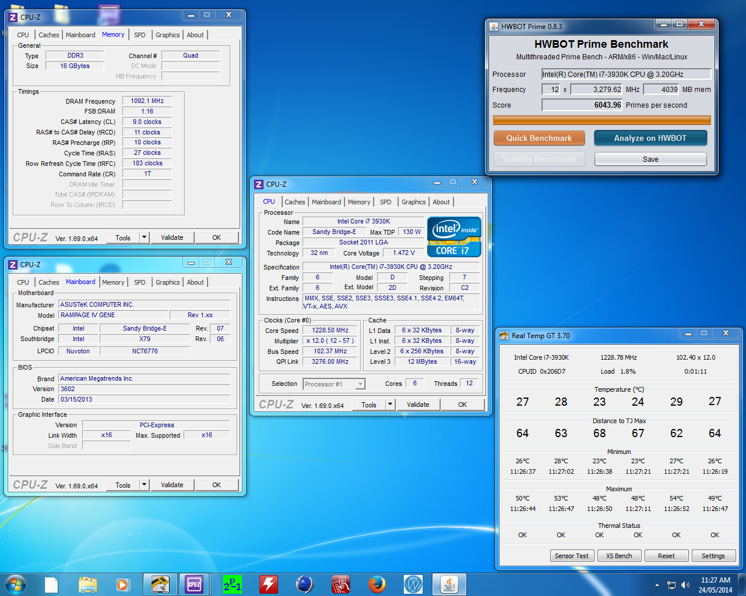Open Real Temp Settings
Image resolution: width=746 pixels, height=596 pixels.
[713, 556]
